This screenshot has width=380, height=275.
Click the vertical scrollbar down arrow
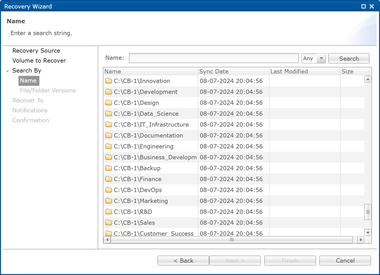pos(368,233)
